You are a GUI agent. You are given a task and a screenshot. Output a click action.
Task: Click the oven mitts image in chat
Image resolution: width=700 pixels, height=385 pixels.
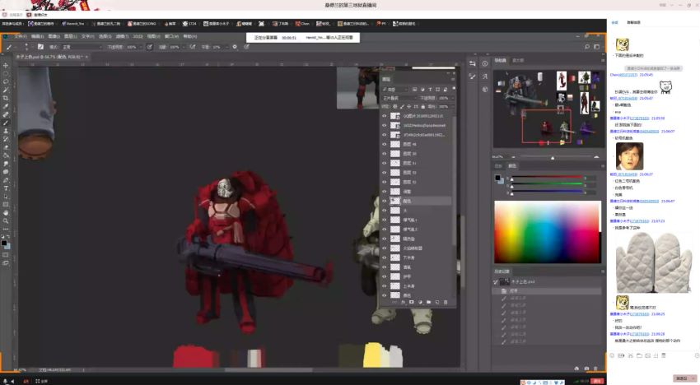654,262
